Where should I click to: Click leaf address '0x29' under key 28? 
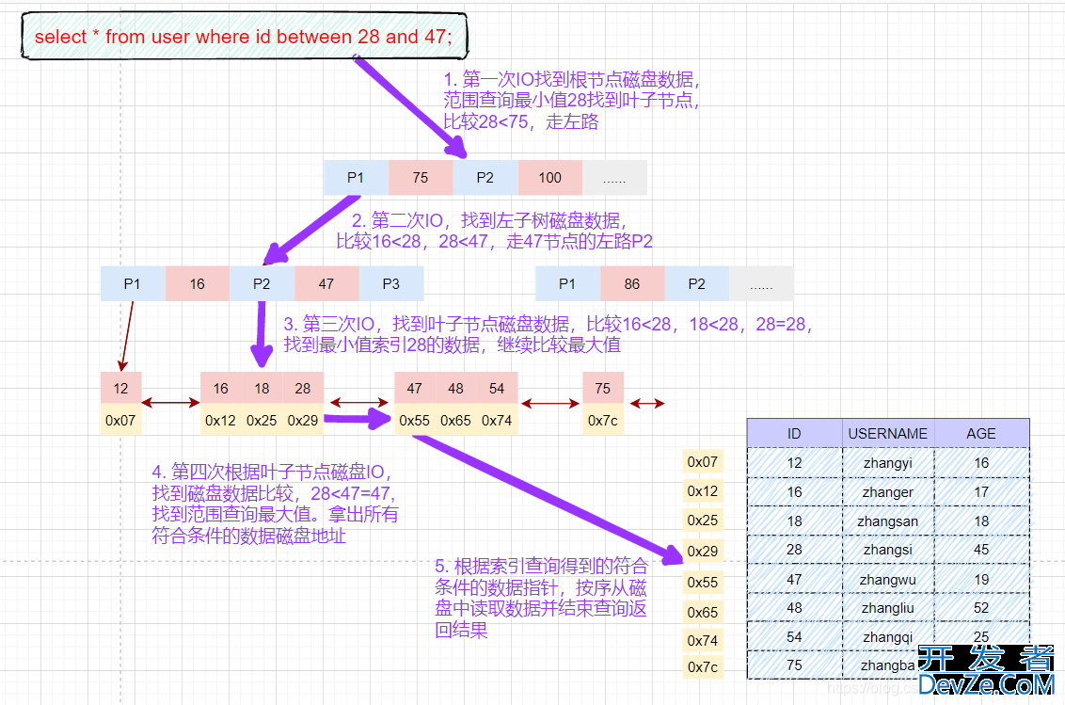click(303, 420)
